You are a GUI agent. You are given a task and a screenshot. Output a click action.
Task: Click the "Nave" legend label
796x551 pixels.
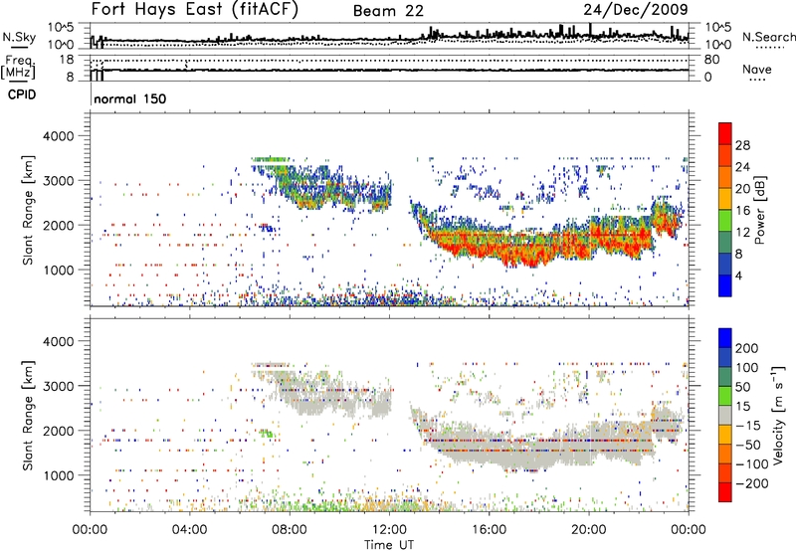757,70
